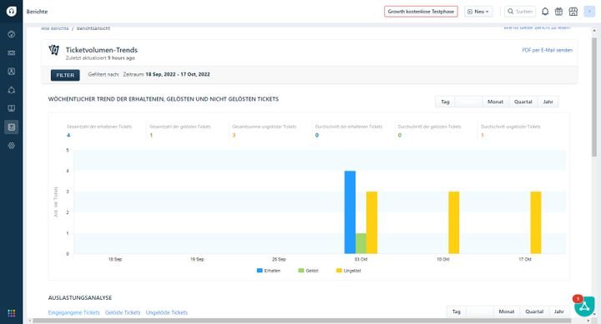Open the gift box icon in header
Image resolution: width=601 pixels, height=324 pixels.
(558, 12)
